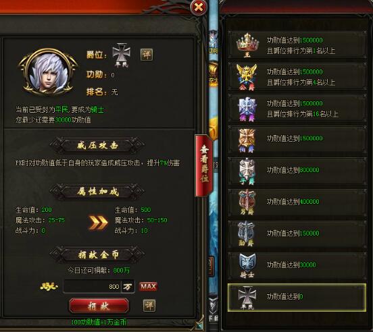Screen dimensions: 373x332
Task: Collapse the 查看爵位 side tab
Action: (x=204, y=166)
